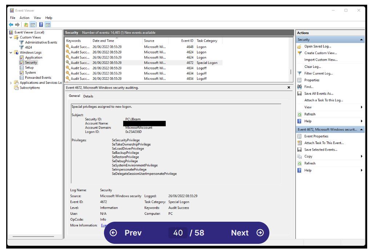Viewport: 373px width, 250px height.
Task: Select the 4672 Special Logon event row
Action: pyautogui.click(x=144, y=63)
